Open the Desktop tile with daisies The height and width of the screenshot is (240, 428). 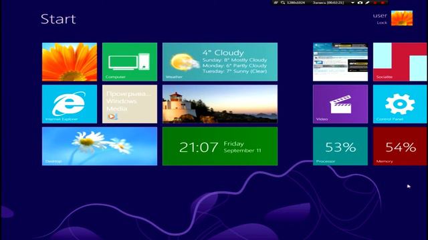click(100, 146)
